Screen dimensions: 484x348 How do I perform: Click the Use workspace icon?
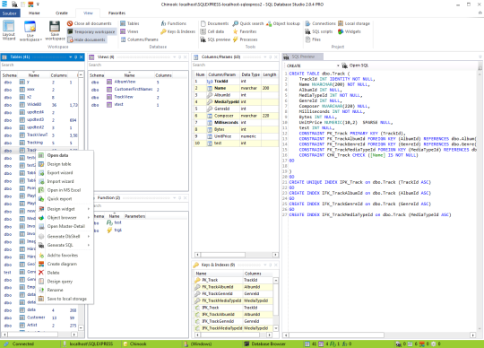click(30, 30)
